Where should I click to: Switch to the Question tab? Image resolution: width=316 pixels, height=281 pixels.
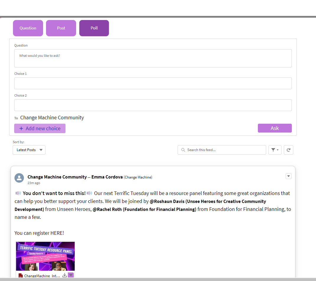tap(28, 28)
